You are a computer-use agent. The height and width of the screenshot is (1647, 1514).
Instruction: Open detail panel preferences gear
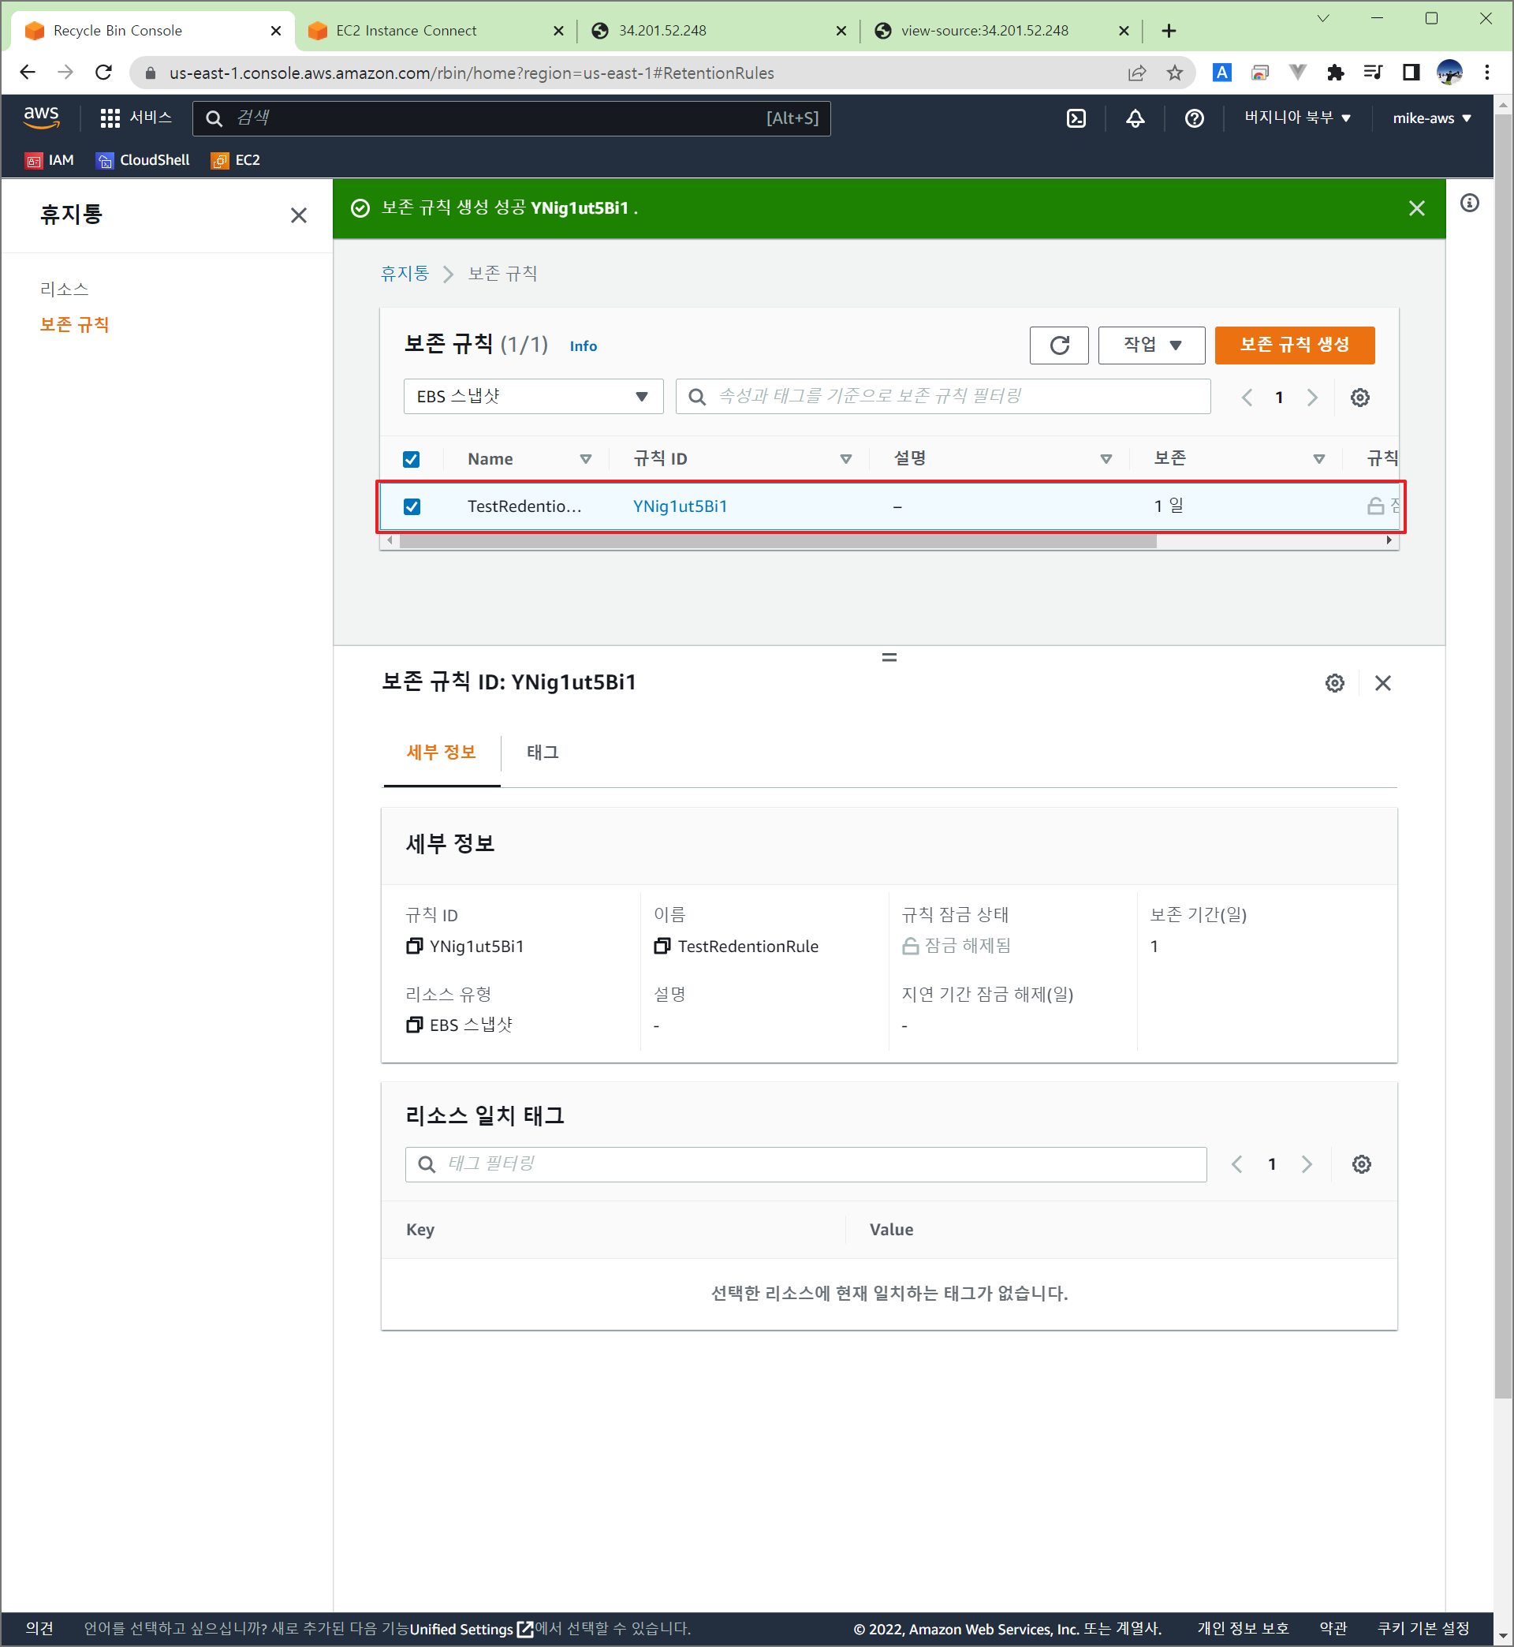[x=1334, y=682]
